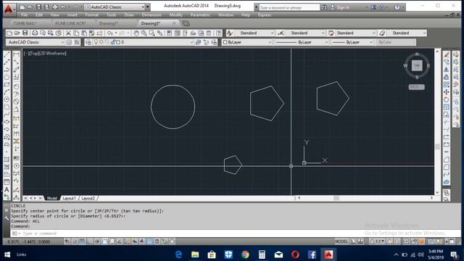Click the [Top] viewport view control
Screen dimensions: 464x261
point(34,53)
